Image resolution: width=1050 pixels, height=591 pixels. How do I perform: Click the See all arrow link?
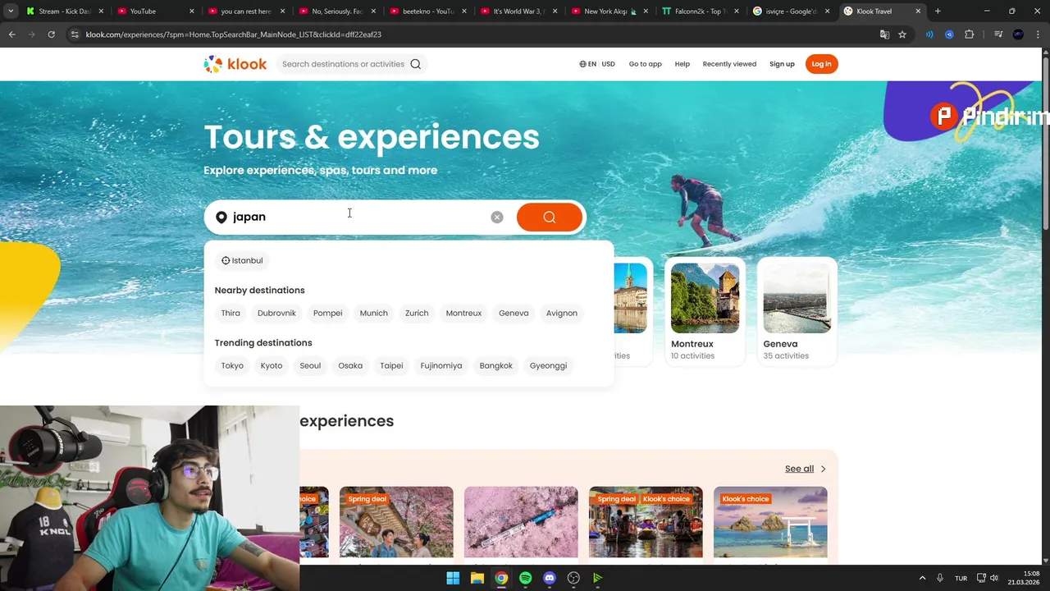(x=806, y=469)
